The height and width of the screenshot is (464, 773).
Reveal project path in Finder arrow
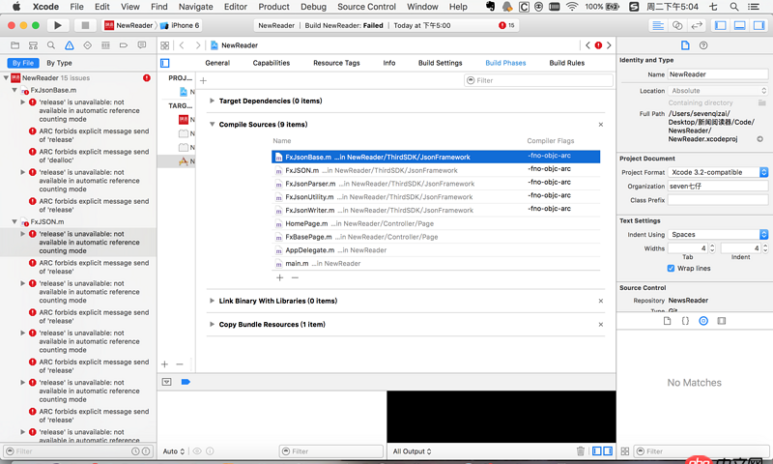click(759, 139)
